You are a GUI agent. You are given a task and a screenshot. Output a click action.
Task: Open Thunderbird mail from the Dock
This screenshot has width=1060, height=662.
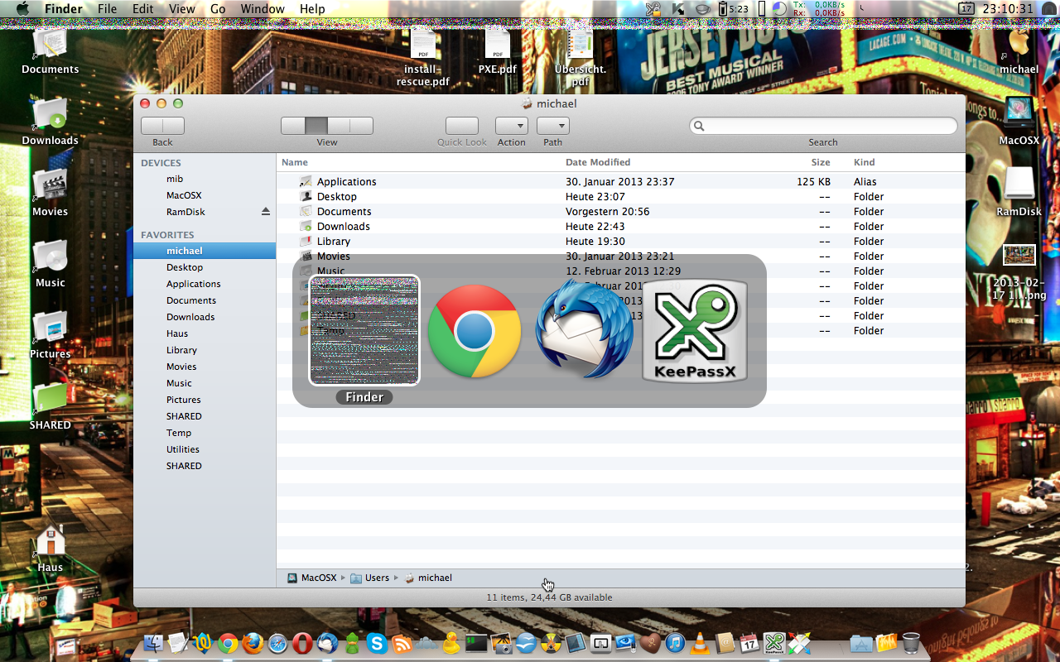[327, 643]
